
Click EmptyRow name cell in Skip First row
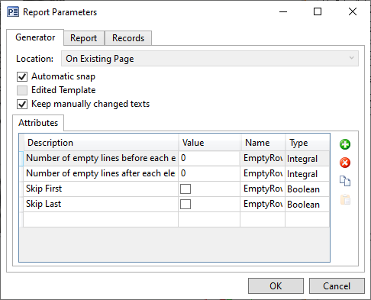(x=263, y=189)
